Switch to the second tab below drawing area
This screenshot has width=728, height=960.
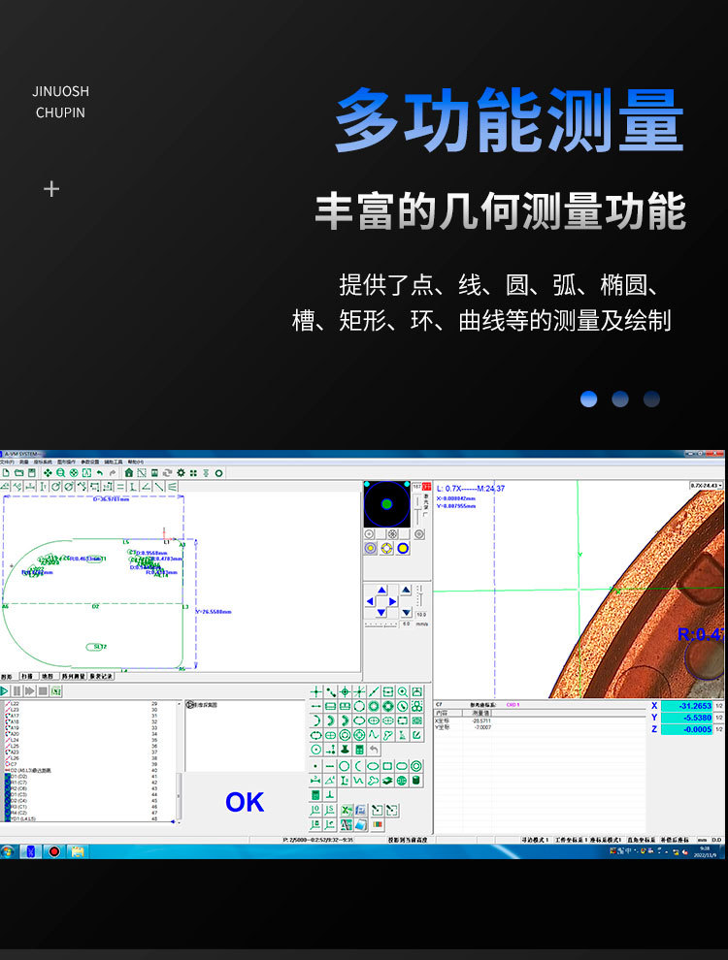[25, 676]
